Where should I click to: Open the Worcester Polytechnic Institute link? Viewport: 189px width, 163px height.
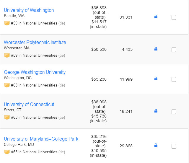click(x=35, y=43)
